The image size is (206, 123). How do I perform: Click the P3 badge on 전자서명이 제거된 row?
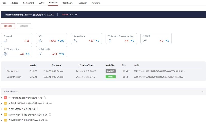tap(5, 120)
